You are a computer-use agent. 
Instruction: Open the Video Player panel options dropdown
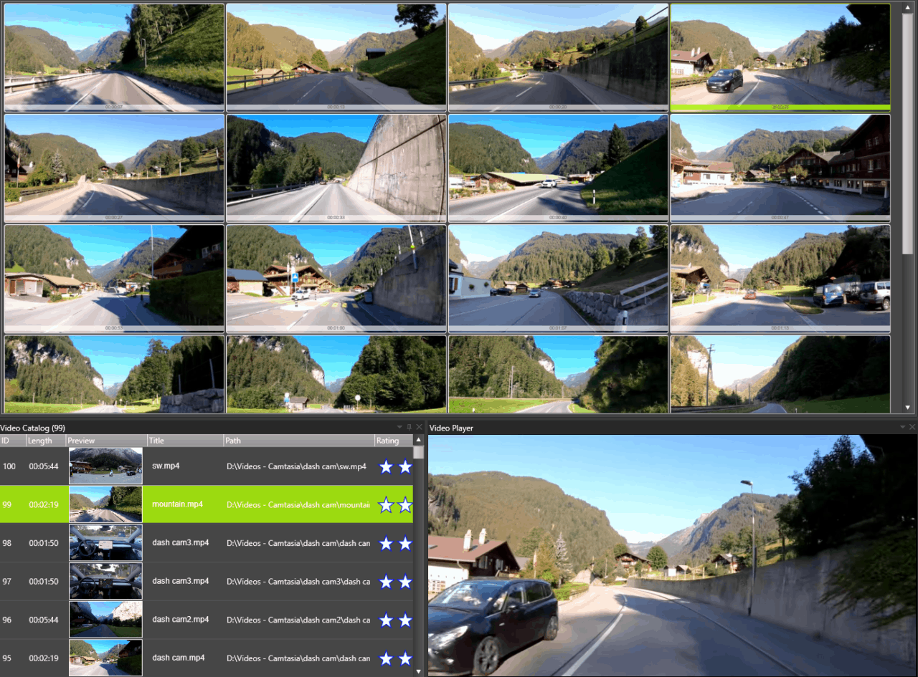click(x=903, y=427)
